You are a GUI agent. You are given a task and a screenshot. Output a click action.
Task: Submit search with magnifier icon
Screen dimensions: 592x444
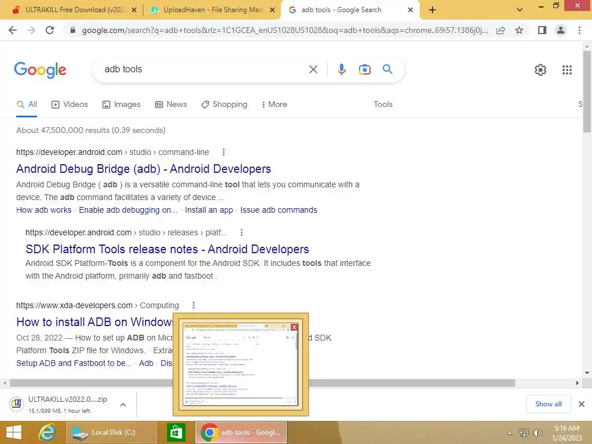click(x=387, y=69)
